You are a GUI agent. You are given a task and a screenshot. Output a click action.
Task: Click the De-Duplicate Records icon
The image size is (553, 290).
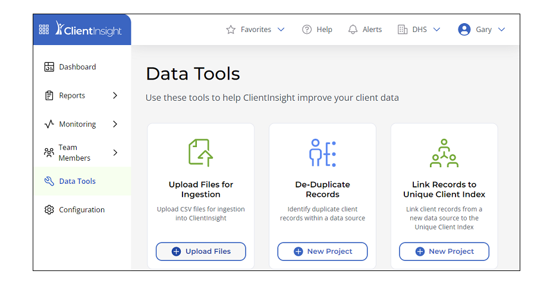coord(322,152)
